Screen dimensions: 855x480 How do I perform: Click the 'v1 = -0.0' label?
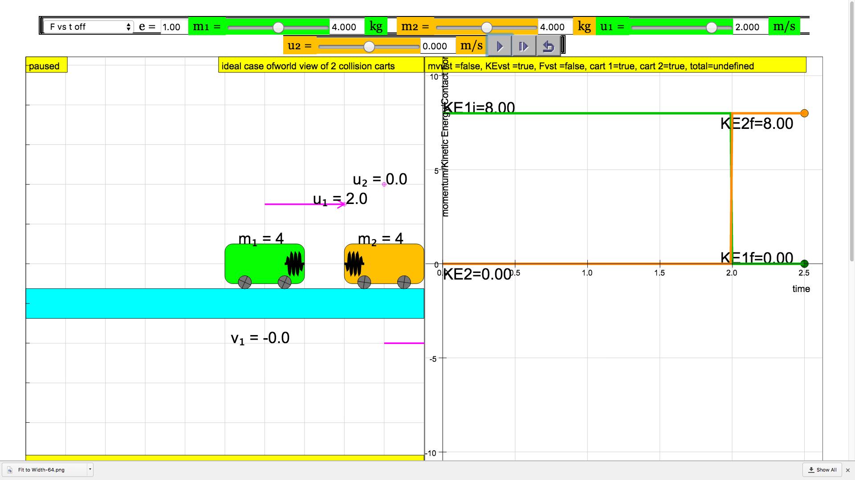point(260,338)
